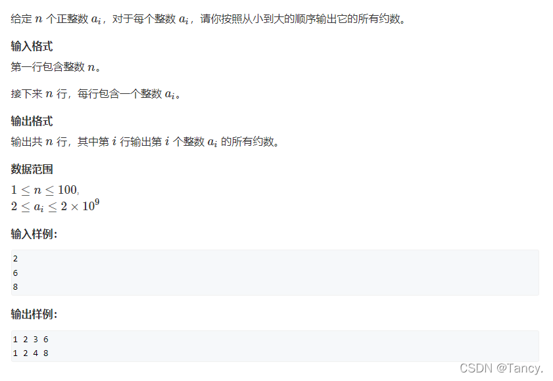Click the output line 1 2 4 8
The width and height of the screenshot is (553, 381).
(x=31, y=353)
